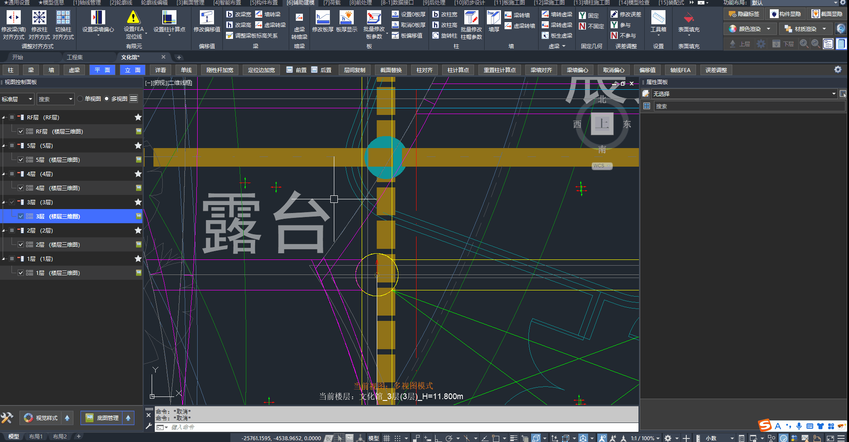Image resolution: width=849 pixels, height=442 pixels.
Task: Select the 设置柱计算点 icon
Action: tap(169, 18)
